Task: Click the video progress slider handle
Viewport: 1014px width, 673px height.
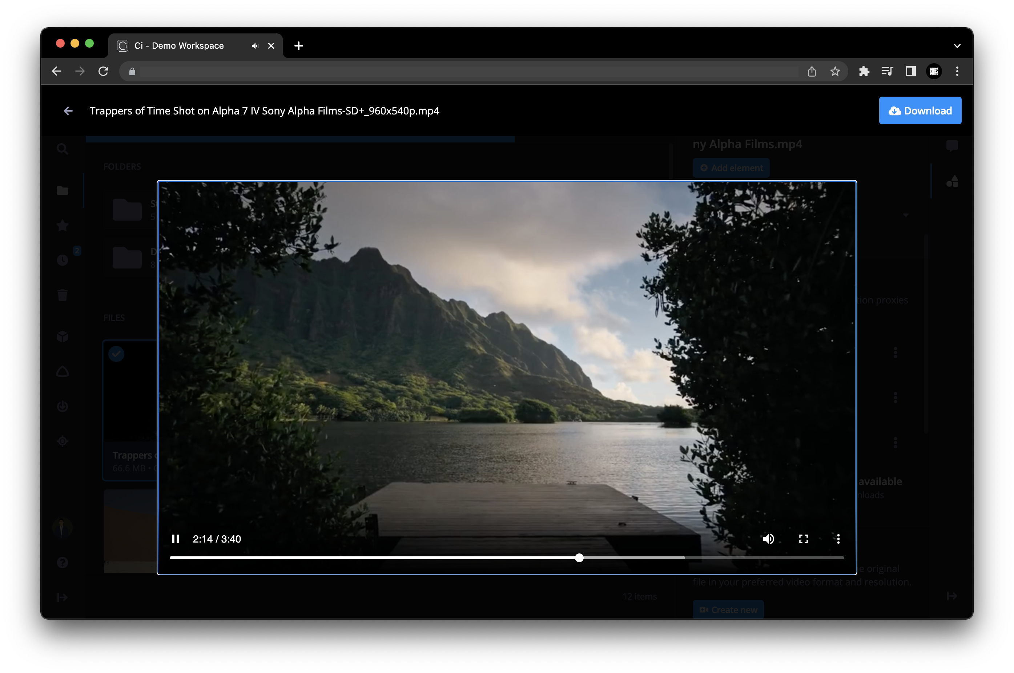Action: (579, 557)
